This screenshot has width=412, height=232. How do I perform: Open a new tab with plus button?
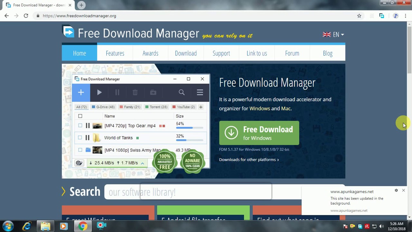tap(81, 5)
